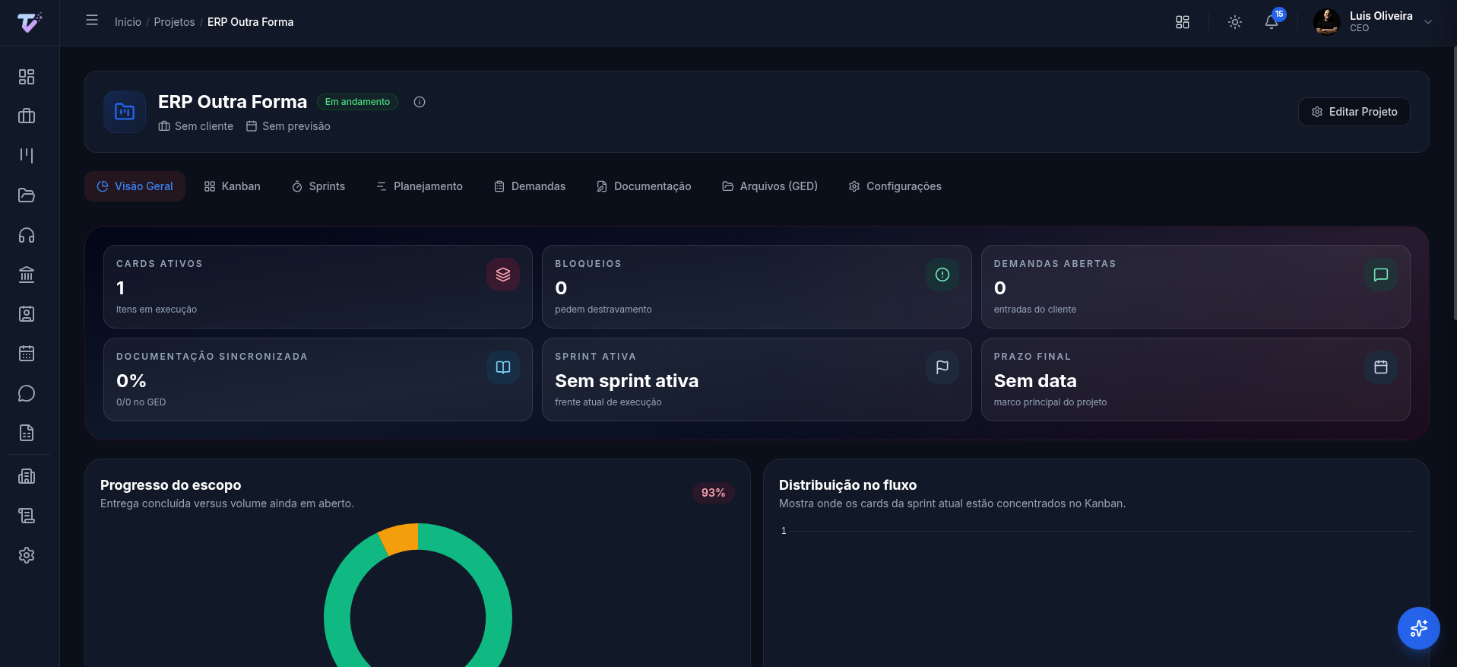The height and width of the screenshot is (667, 1457).
Task: Open the notifications bell
Action: [1272, 22]
